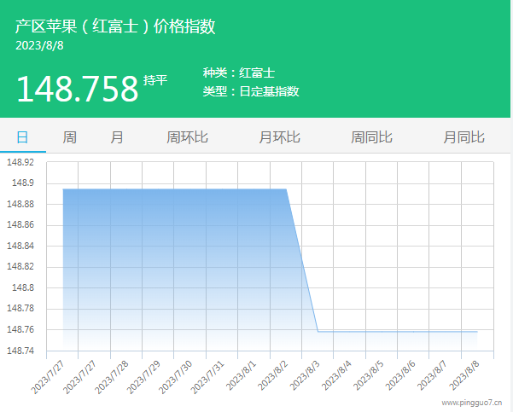Click the www.pingguo7.cn watermark link
The width and height of the screenshot is (513, 412).
pyautogui.click(x=471, y=402)
